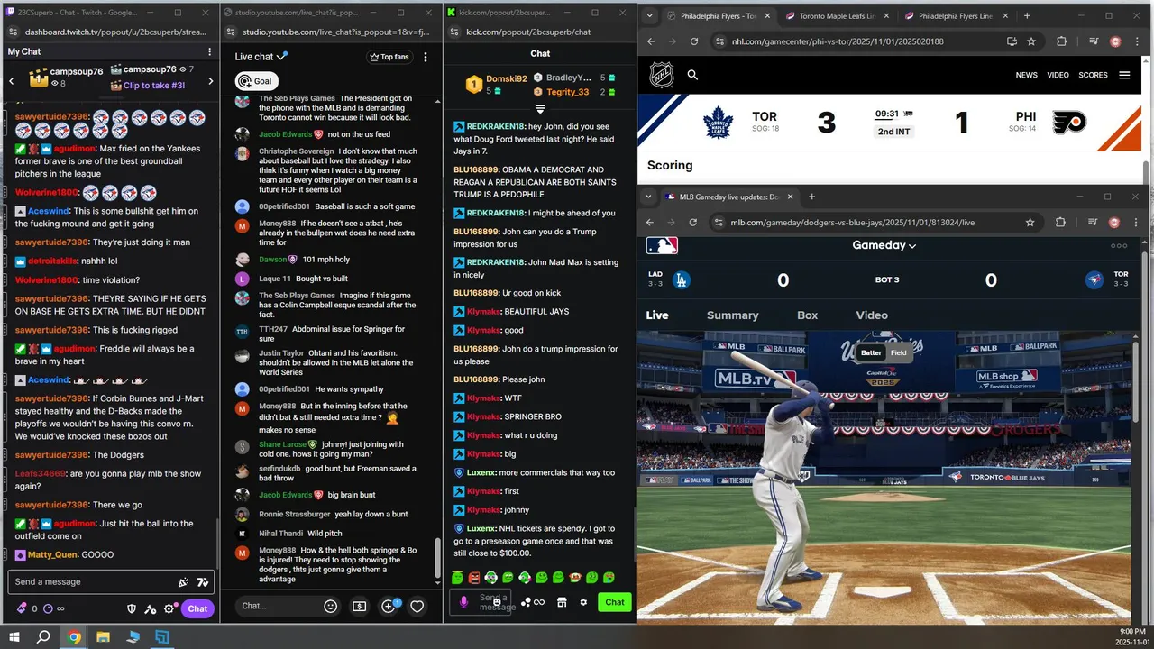Open Twitch Shield Mode icon
The image size is (1154, 649).
132,608
